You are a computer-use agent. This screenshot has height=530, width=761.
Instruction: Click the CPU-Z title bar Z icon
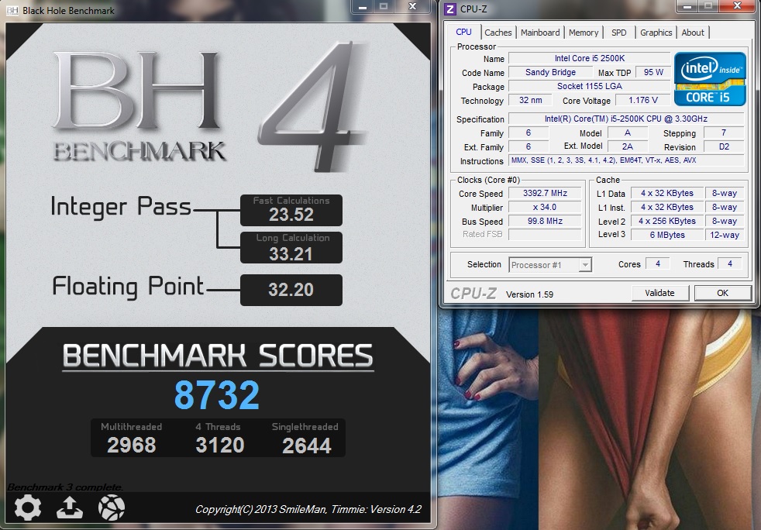450,9
